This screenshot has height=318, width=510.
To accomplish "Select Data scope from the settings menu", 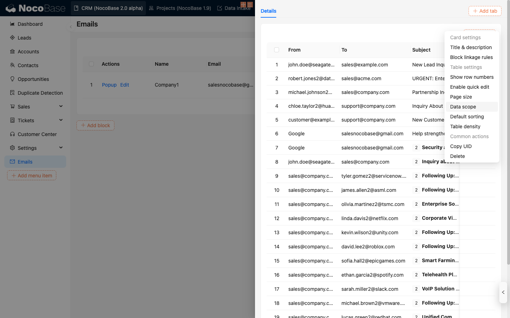I will 463,107.
